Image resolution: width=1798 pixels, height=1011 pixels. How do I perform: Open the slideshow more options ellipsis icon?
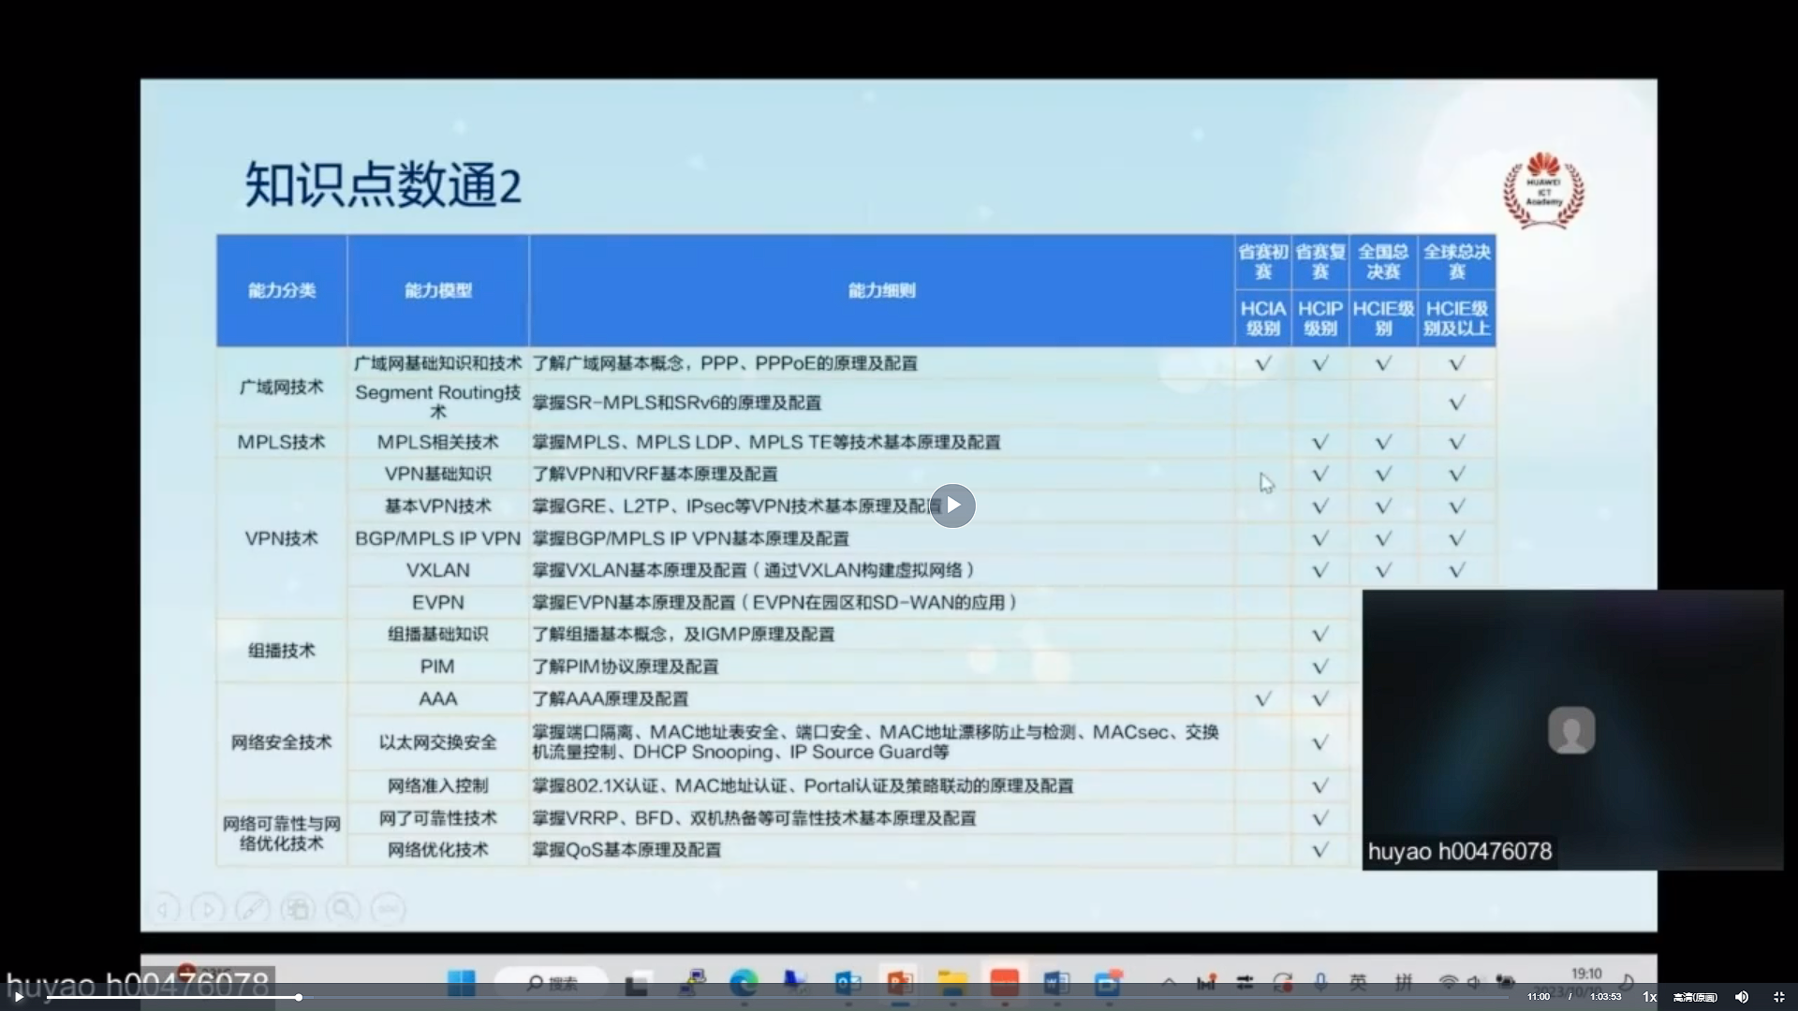388,909
